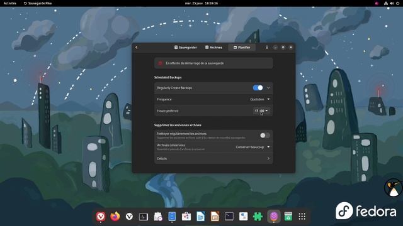
Task: Close the Pika Backup window
Action: 291,48
